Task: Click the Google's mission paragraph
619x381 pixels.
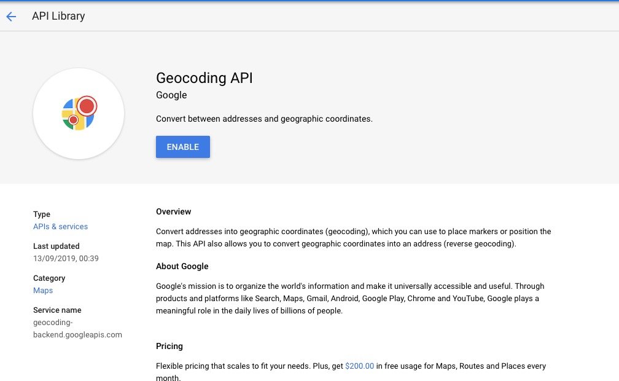Action: pos(350,299)
